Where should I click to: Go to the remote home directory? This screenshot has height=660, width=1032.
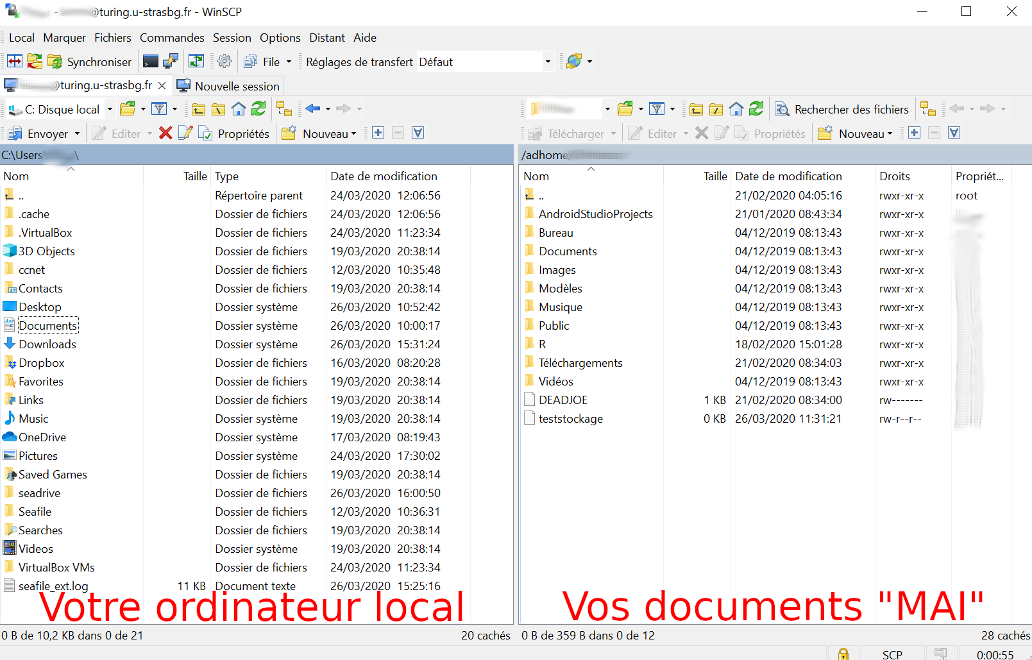pyautogui.click(x=736, y=109)
